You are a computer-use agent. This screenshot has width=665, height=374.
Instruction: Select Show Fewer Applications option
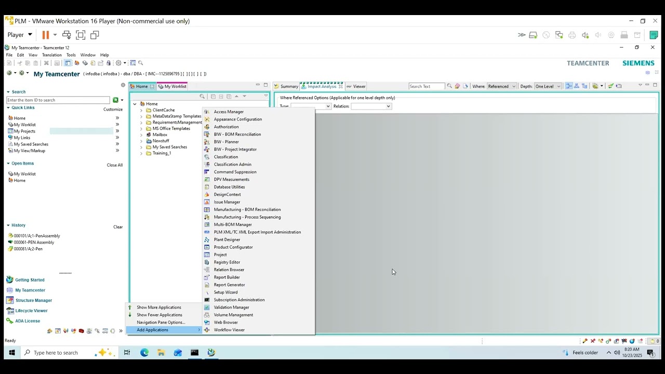pos(159,315)
